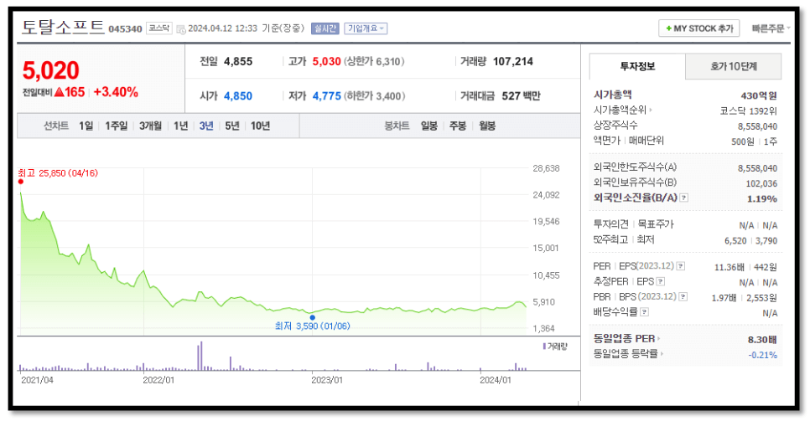Show the 주봉 weekly candle chart
The width and height of the screenshot is (810, 421).
pyautogui.click(x=458, y=126)
